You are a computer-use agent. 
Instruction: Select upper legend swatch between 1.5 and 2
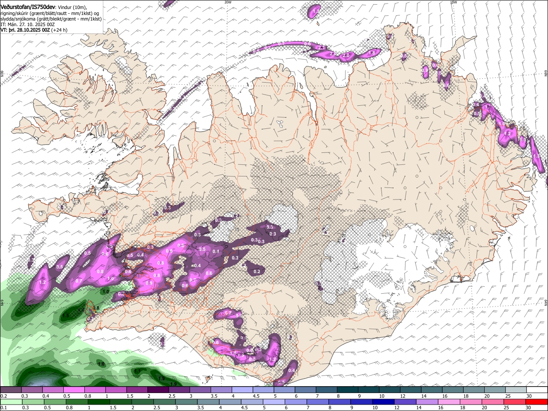[137, 390]
